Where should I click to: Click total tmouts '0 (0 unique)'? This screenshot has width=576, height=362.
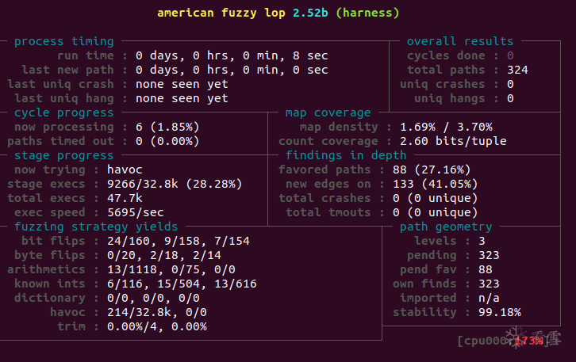coord(436,213)
